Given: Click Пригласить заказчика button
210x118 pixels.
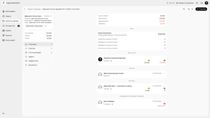Looking at the screenshot, I should pos(34,26).
